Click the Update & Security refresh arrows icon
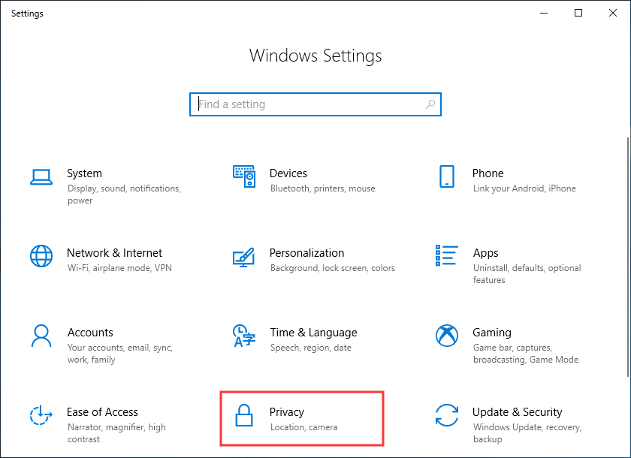The image size is (631, 458). (447, 415)
